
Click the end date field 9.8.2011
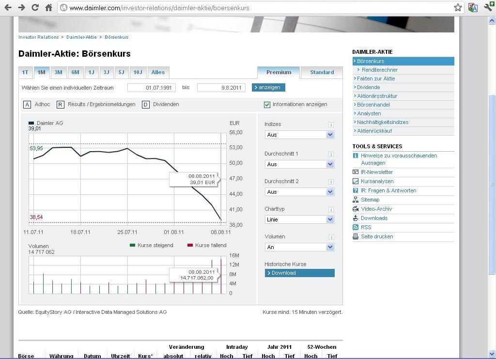click(221, 88)
